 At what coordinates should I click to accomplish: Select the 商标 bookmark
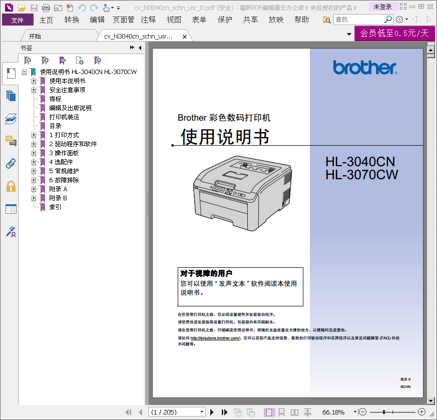tap(55, 99)
